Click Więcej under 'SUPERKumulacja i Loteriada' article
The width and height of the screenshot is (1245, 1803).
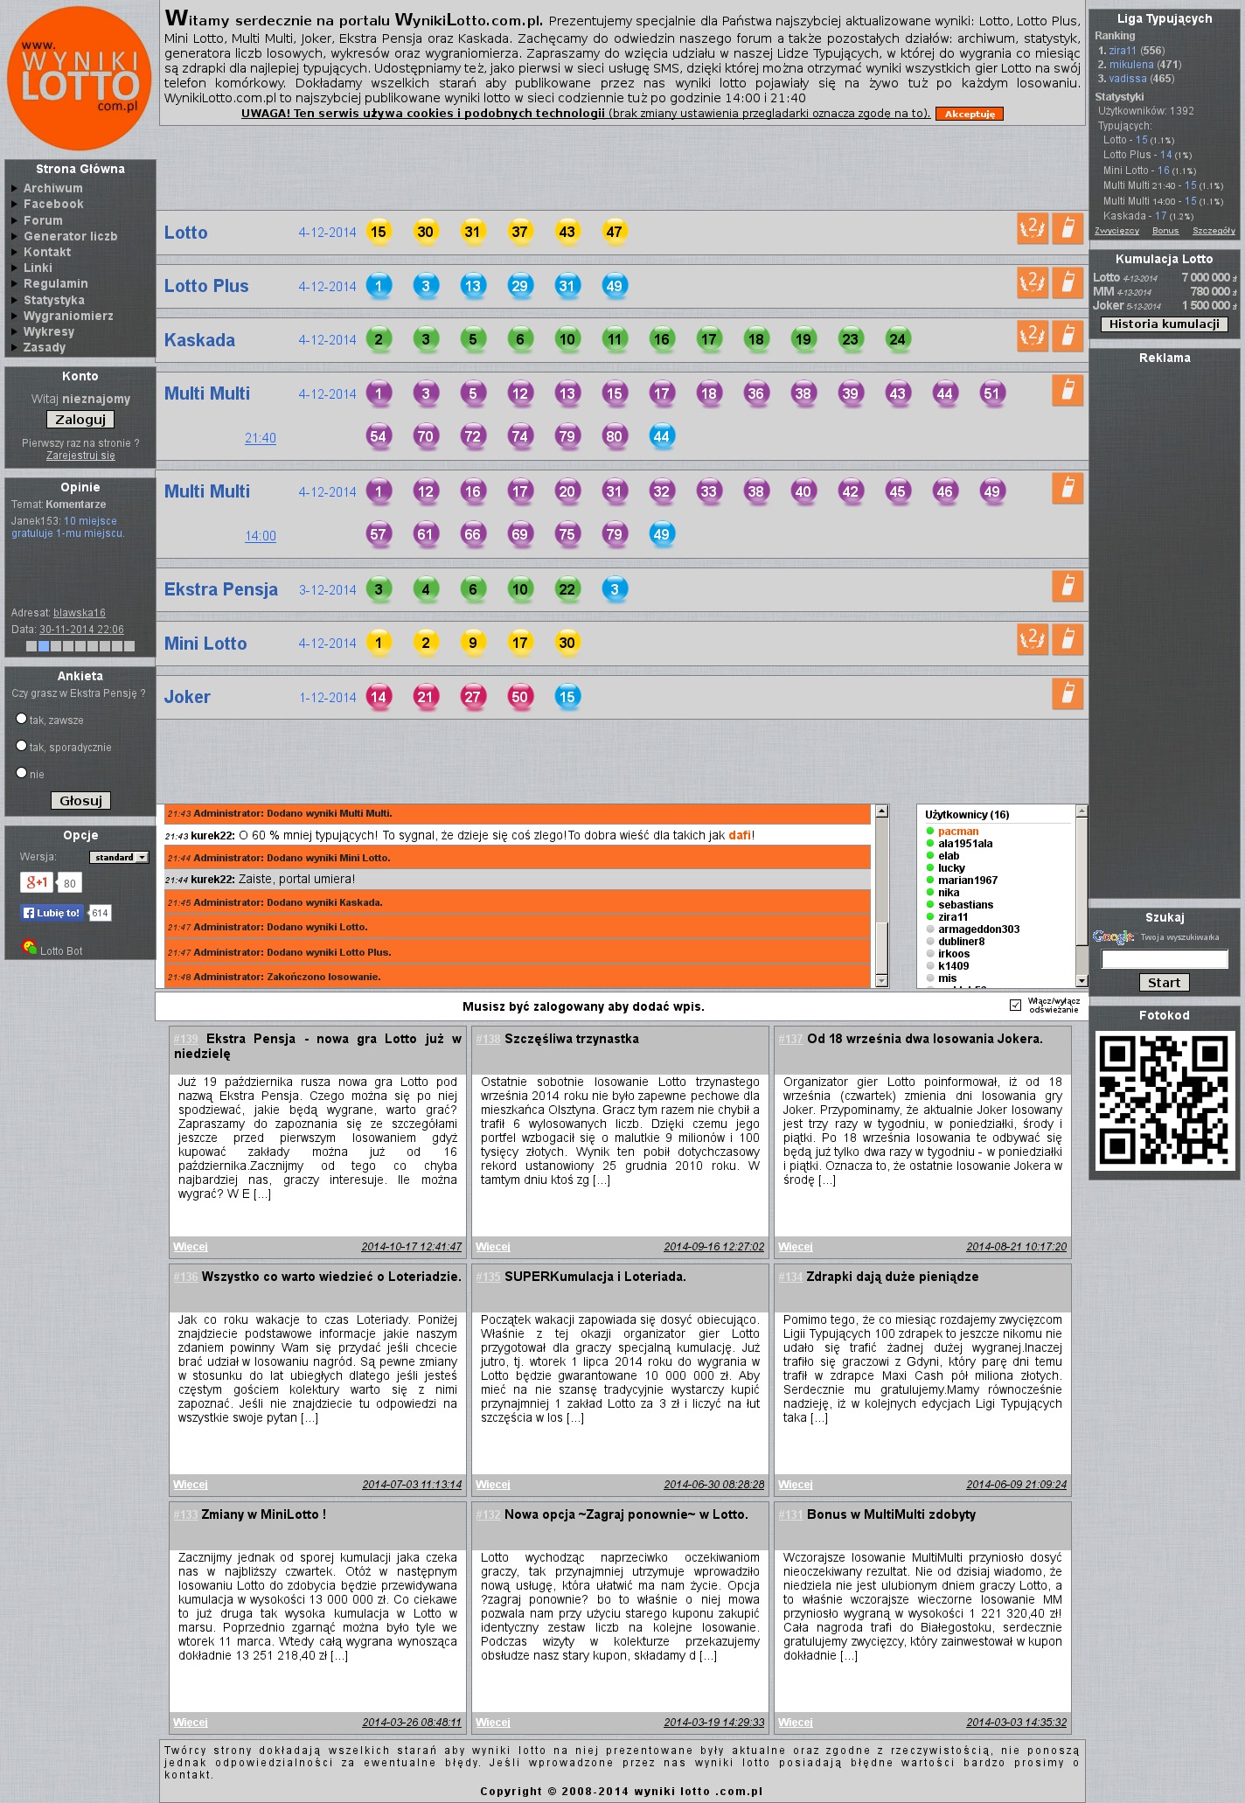point(493,1485)
